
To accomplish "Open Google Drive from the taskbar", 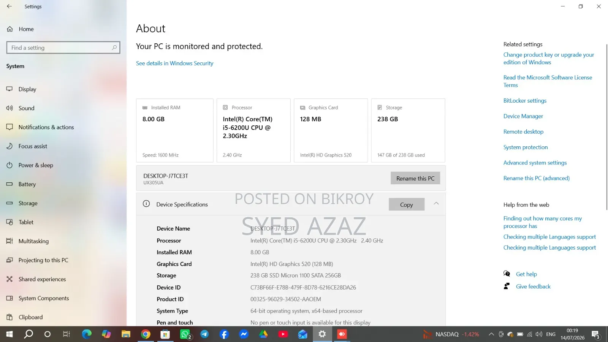I will click(263, 334).
